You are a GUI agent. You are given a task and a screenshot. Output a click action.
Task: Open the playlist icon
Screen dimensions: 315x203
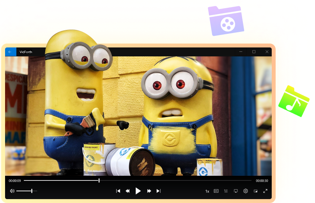(x=226, y=191)
